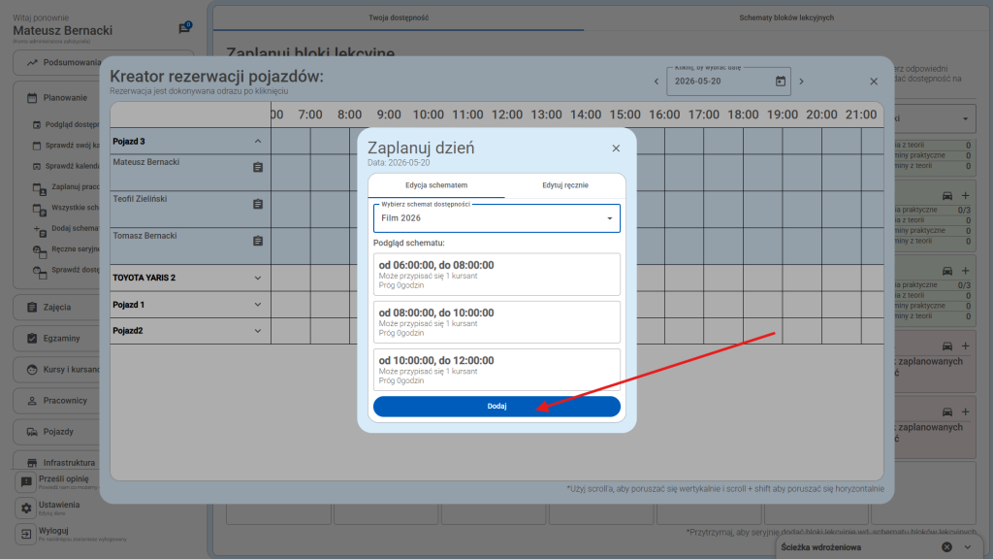
Task: Click the Wyloguj logout option
Action: coord(52,533)
